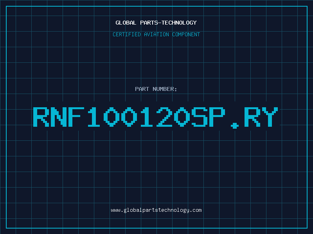Click the word COMPONENT in the subtitle
The width and height of the screenshot is (313, 234).
click(185, 34)
